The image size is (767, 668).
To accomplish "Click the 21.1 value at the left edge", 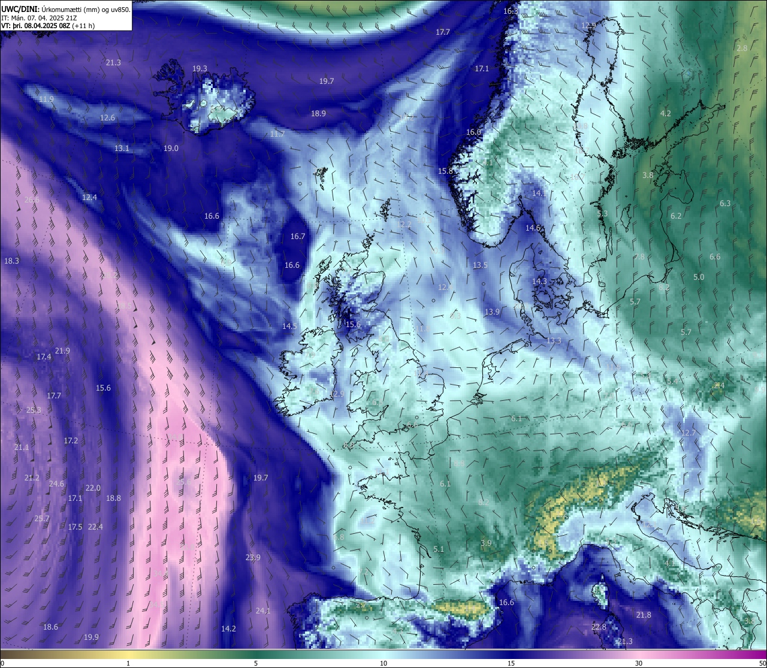I will 22,448.
